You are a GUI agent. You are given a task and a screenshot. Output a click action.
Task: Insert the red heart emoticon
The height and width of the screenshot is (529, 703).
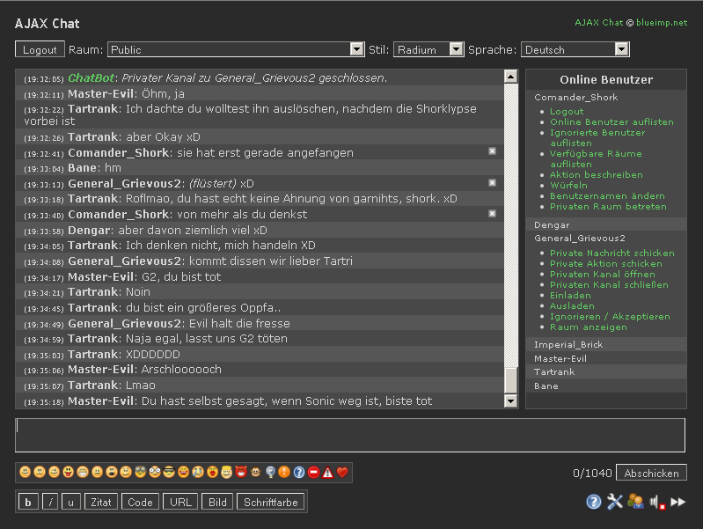(x=342, y=472)
